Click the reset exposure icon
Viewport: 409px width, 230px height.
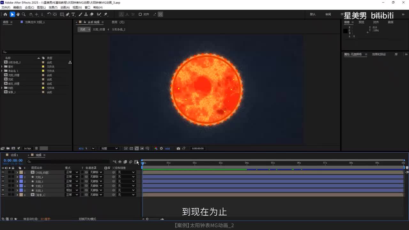(161, 149)
